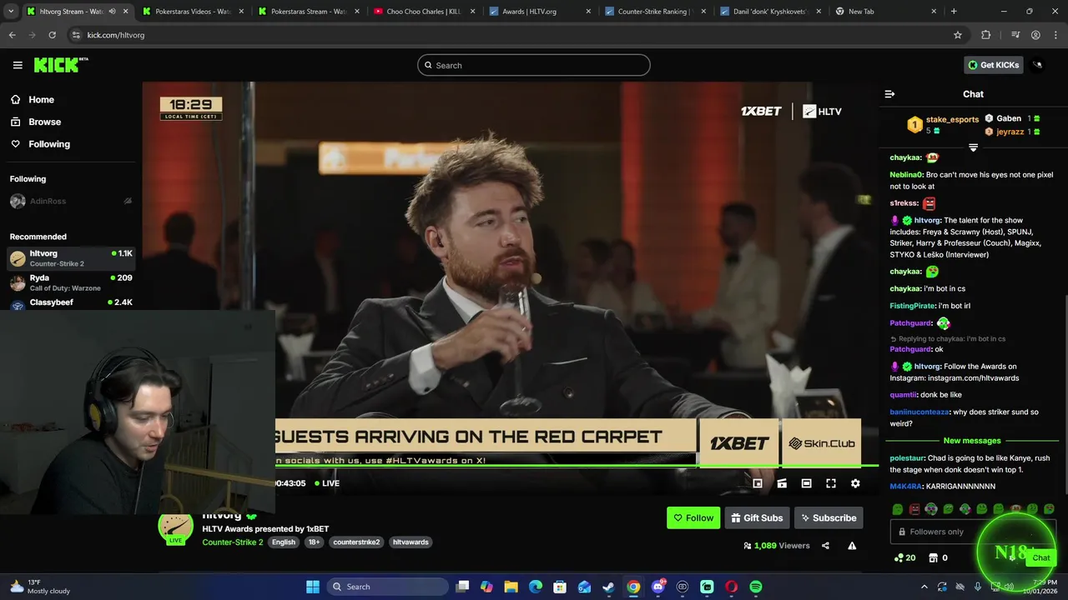
Task: Click the Windows Start button
Action: click(312, 587)
